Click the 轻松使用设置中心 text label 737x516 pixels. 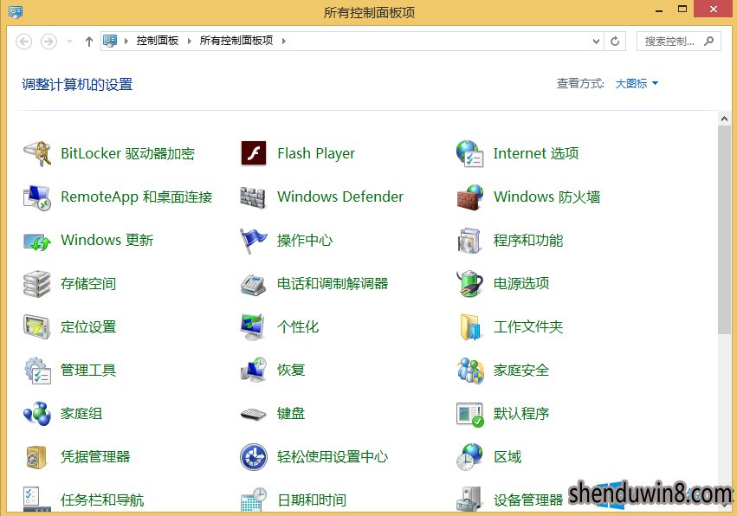tap(333, 457)
